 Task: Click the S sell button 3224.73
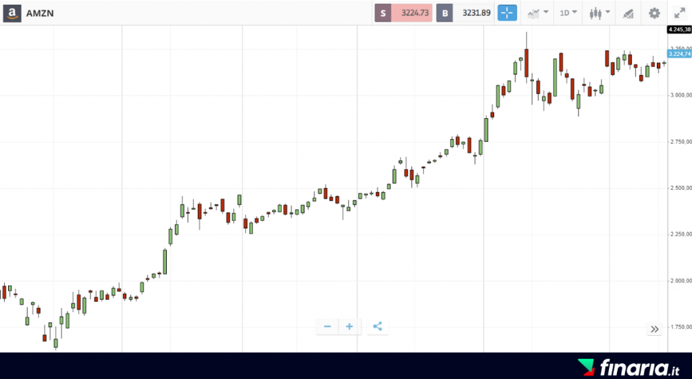(x=403, y=13)
